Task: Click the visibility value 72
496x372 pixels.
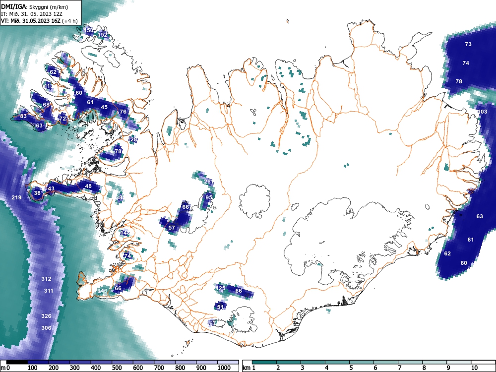Action: point(62,119)
